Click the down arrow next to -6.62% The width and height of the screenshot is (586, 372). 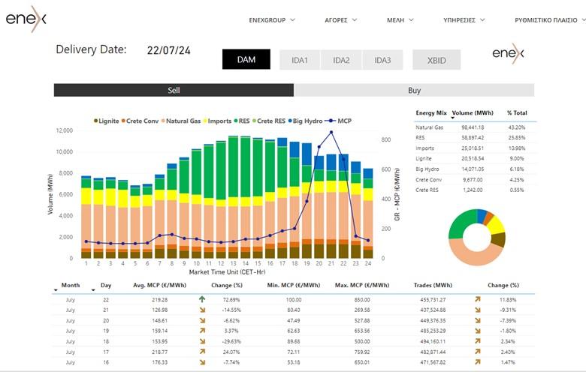click(202, 320)
